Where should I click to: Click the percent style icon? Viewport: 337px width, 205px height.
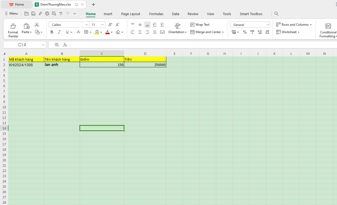point(245,32)
